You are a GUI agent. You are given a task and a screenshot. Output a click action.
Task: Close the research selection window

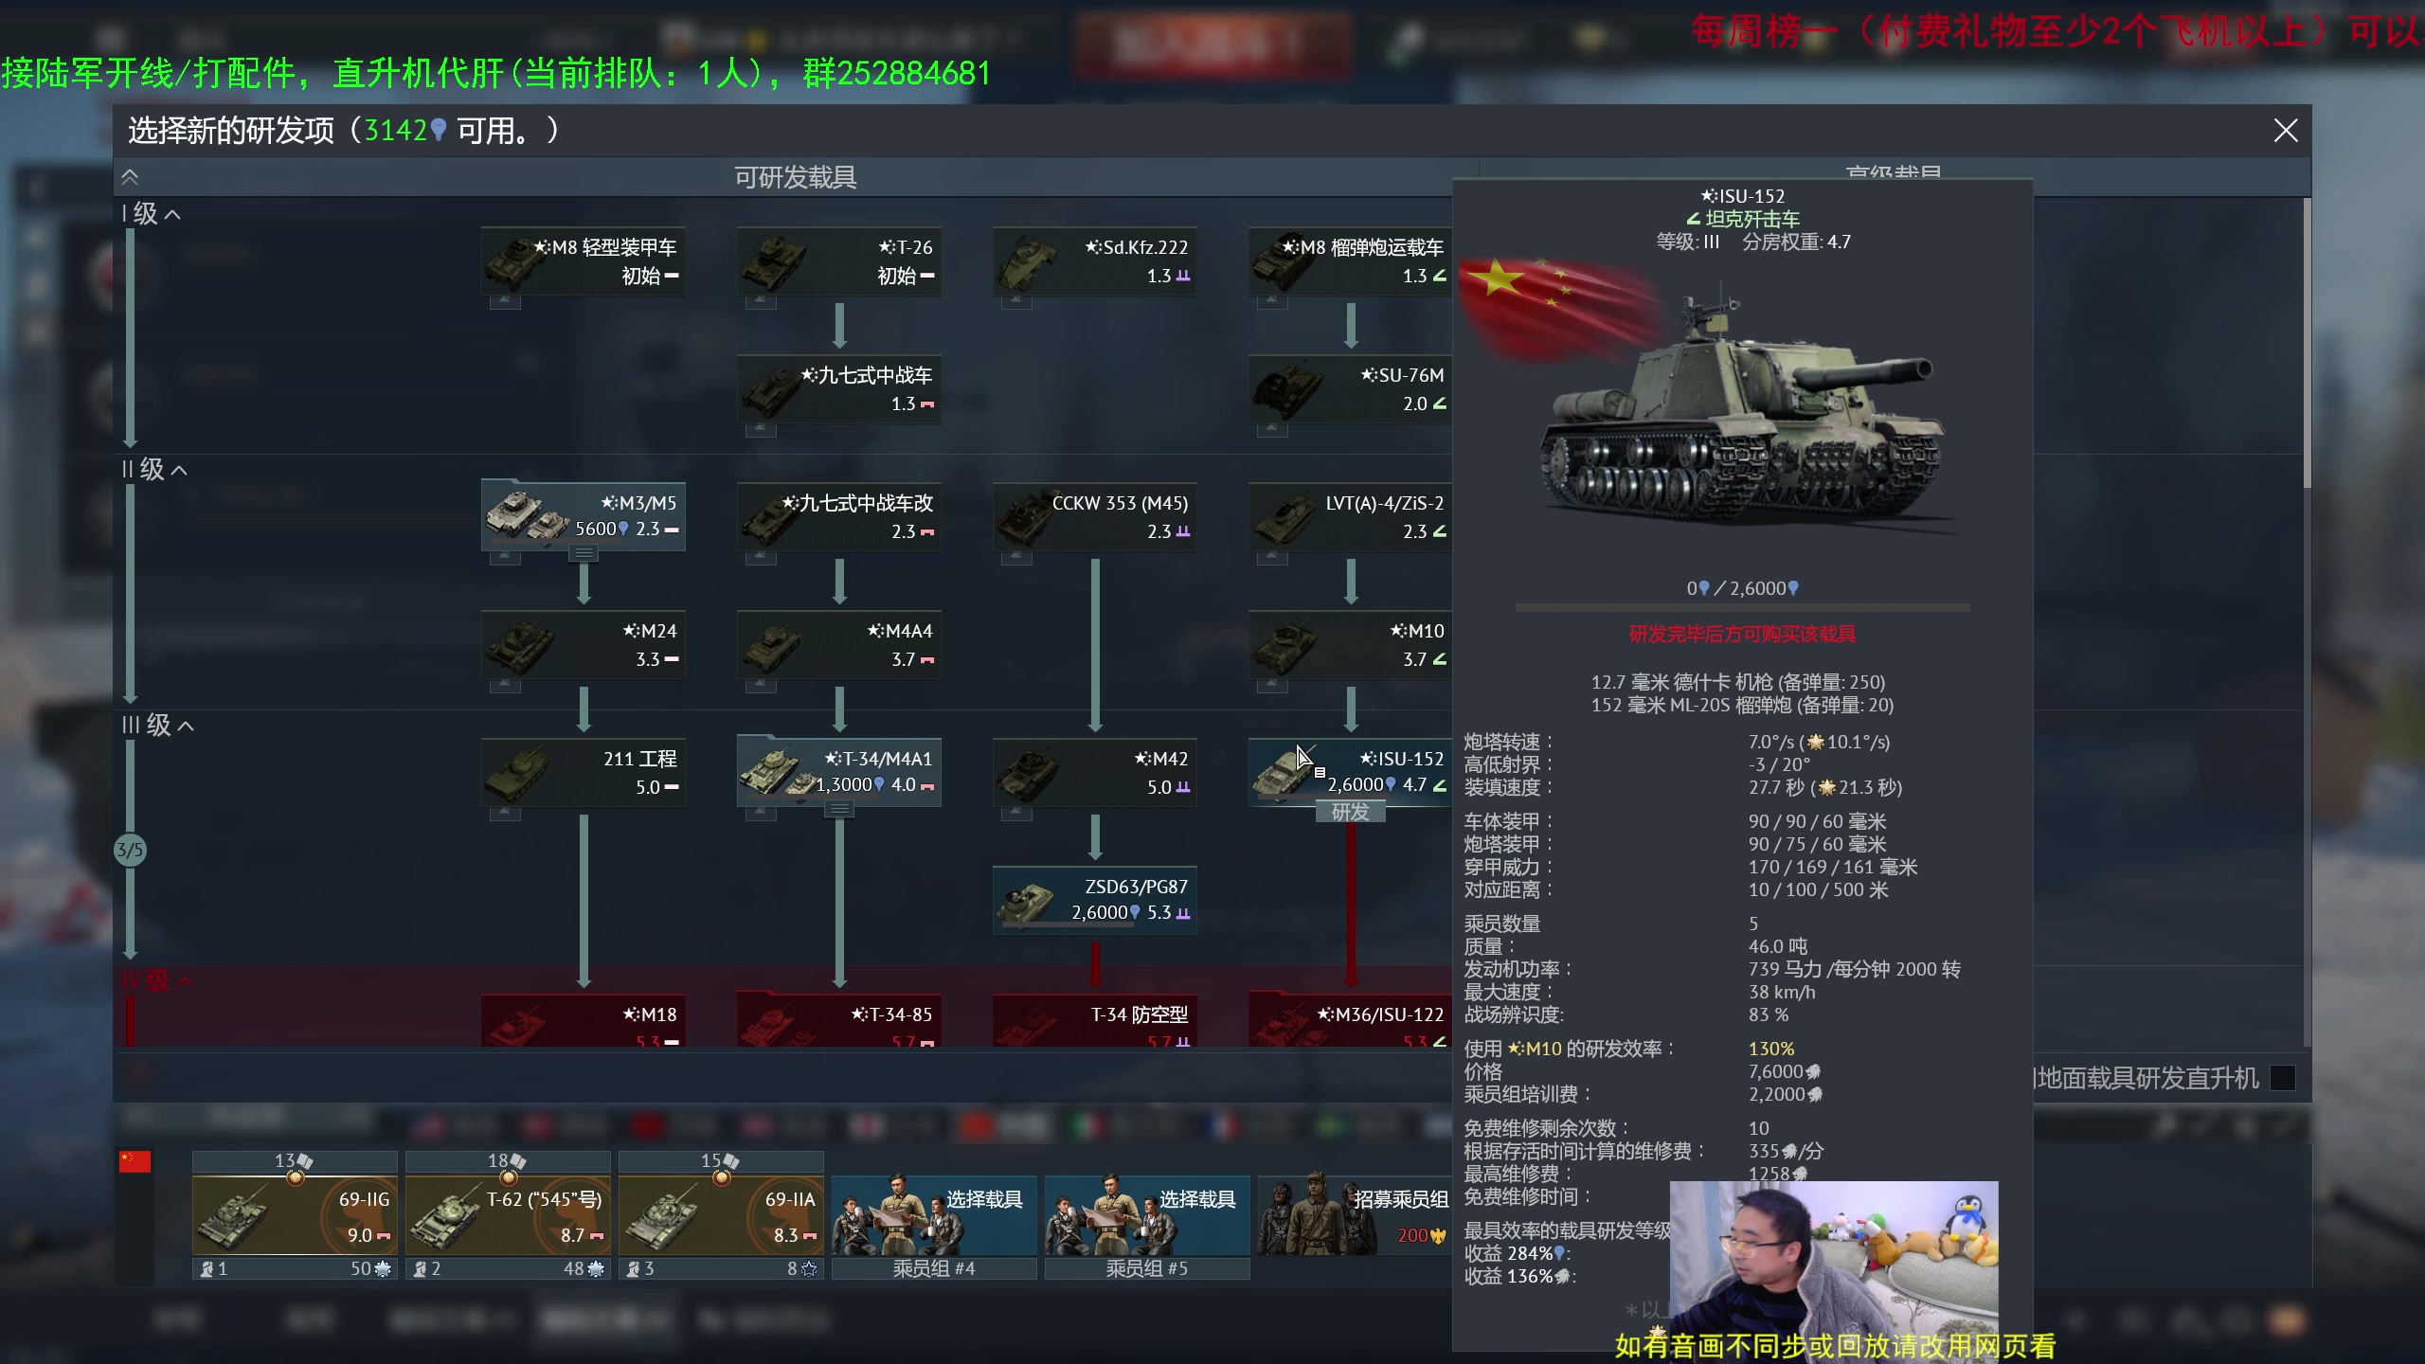point(2286,131)
